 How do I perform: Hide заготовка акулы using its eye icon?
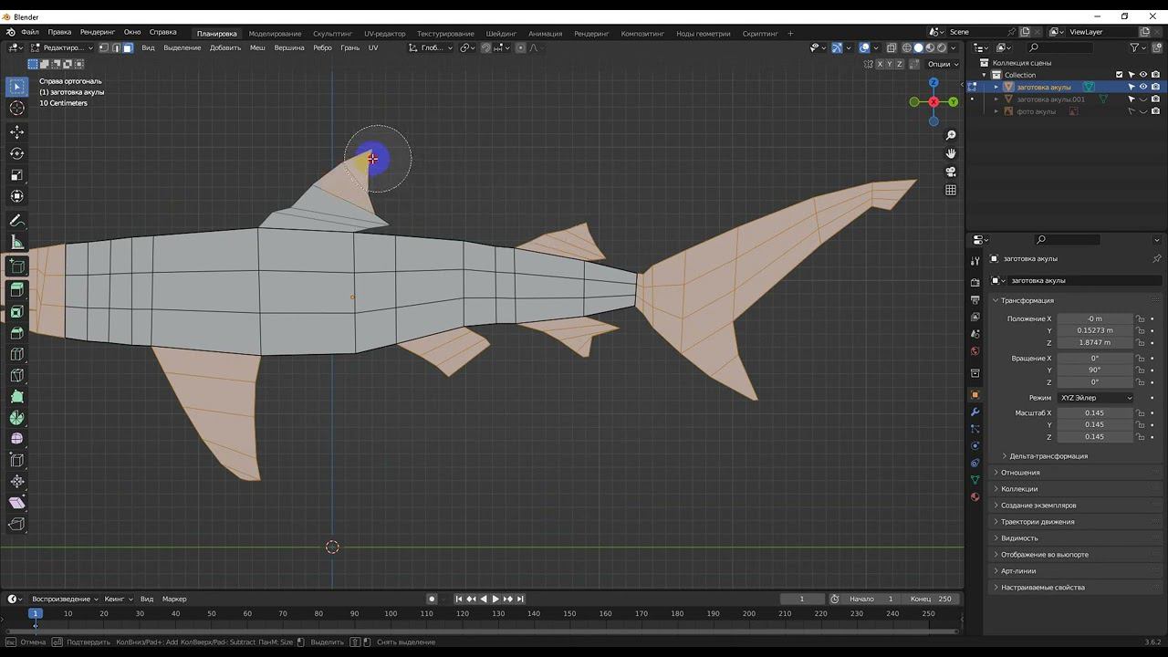pyautogui.click(x=1143, y=87)
